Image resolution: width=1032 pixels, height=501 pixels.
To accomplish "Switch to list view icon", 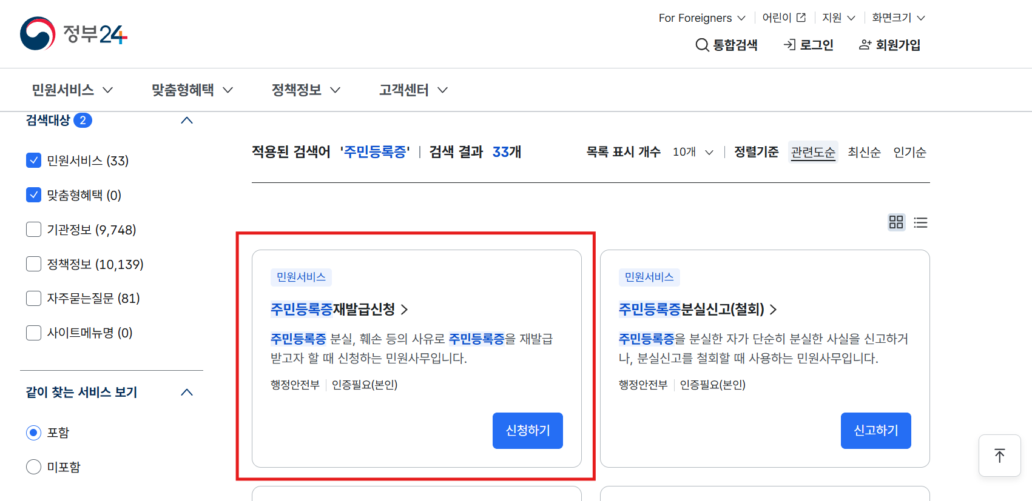I will [x=920, y=222].
